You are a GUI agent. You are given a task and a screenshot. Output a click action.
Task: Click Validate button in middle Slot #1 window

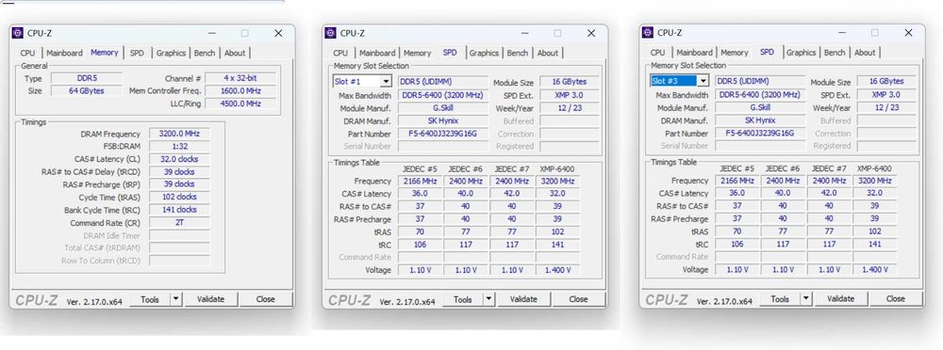pyautogui.click(x=523, y=298)
